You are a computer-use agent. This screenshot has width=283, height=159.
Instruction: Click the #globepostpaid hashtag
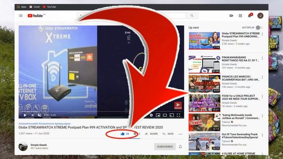62,124
